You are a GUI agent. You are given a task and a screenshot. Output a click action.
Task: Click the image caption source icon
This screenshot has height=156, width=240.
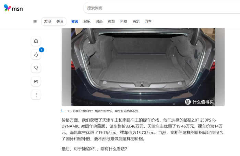click(63, 111)
